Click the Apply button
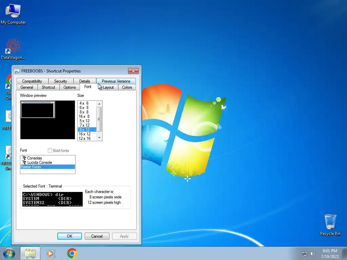 pyautogui.click(x=124, y=236)
